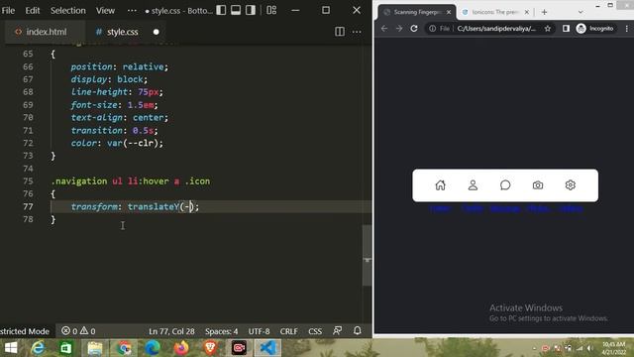Click the camera icon in the navigation bar
This screenshot has height=357, width=634.
click(538, 185)
